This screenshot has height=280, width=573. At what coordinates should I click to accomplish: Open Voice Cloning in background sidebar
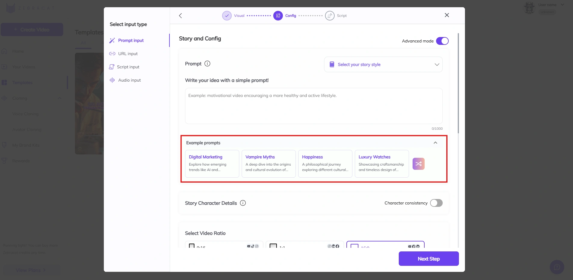coord(25,114)
